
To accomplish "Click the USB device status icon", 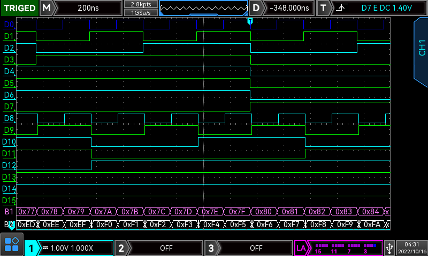I will 389,247.
